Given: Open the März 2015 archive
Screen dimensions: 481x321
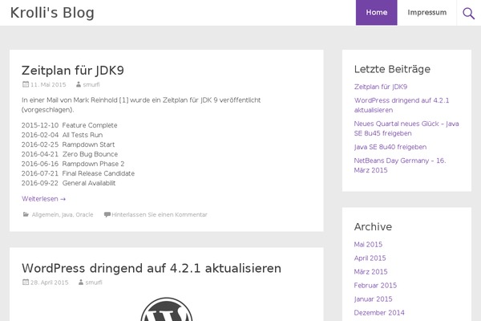Looking at the screenshot, I should click(x=371, y=272).
